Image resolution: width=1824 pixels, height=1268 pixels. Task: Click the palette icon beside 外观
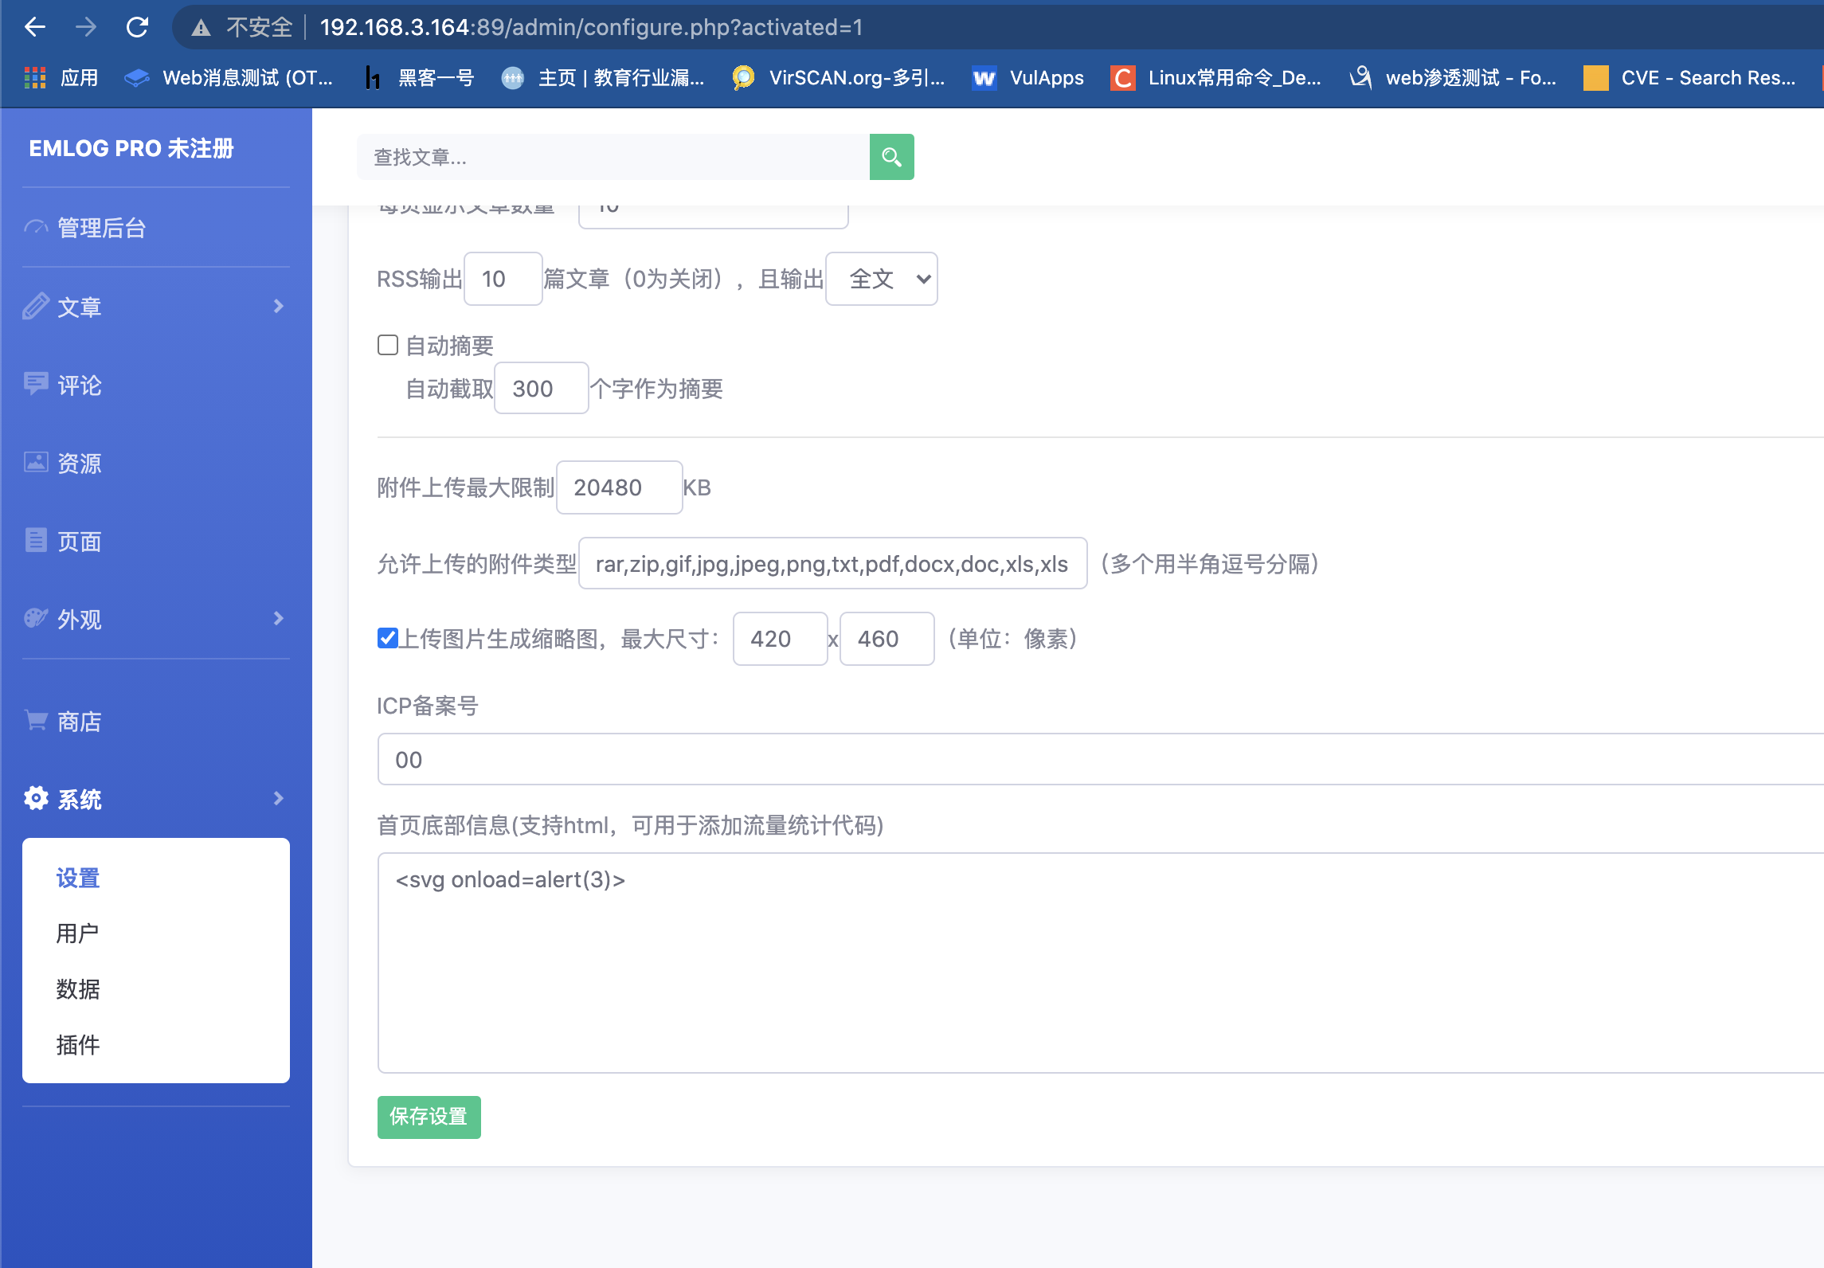(x=36, y=619)
